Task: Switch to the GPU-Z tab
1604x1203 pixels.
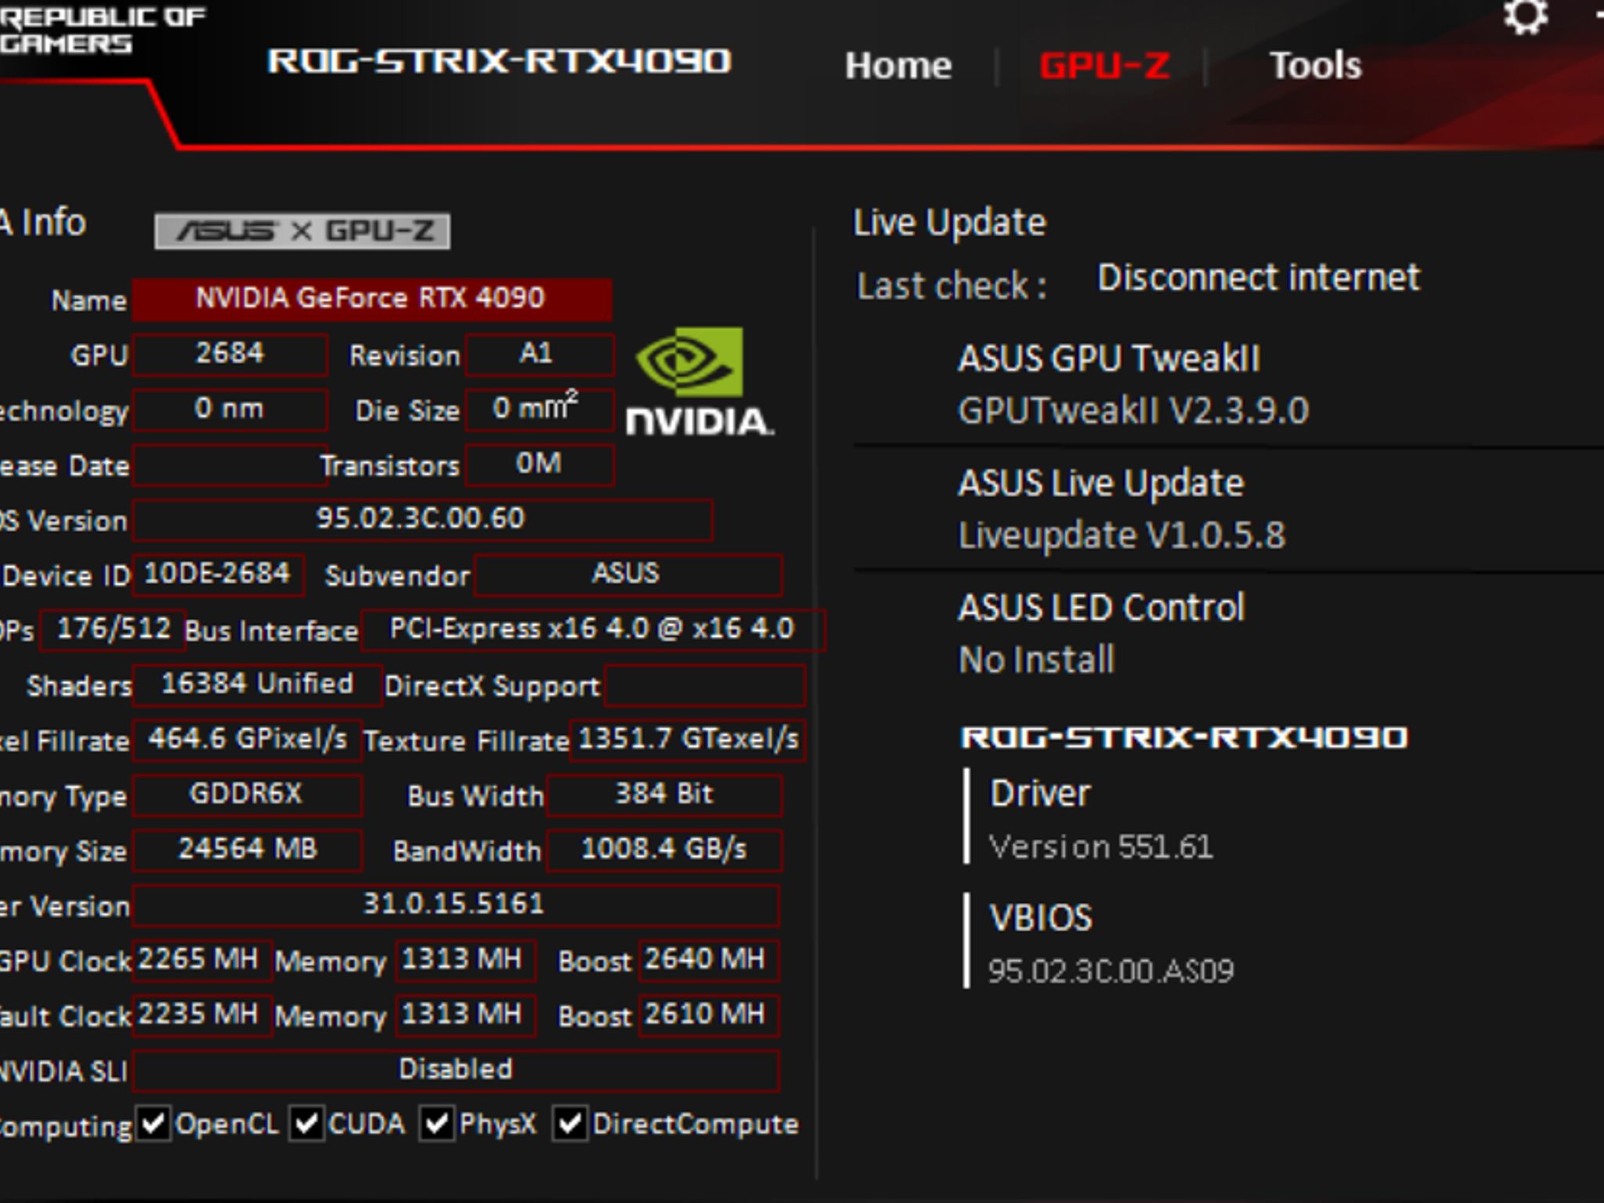Action: point(1104,66)
